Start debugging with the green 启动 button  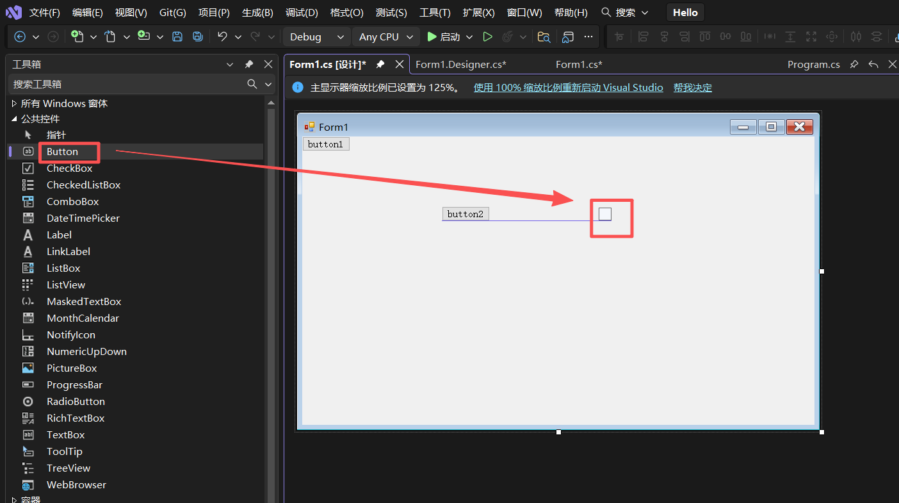(443, 37)
